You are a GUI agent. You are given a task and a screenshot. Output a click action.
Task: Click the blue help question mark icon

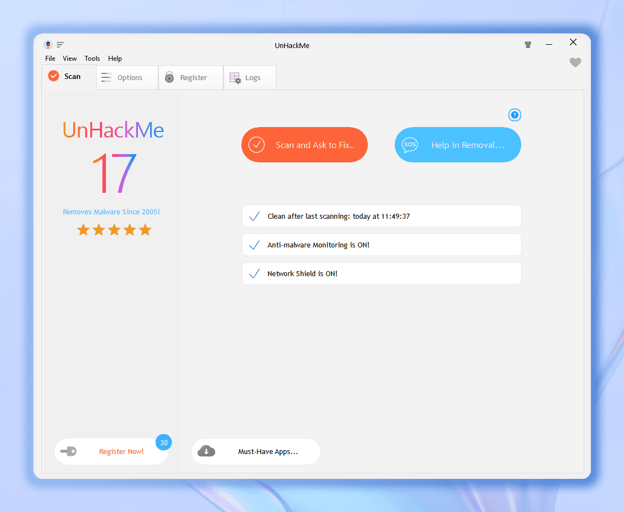tap(515, 115)
